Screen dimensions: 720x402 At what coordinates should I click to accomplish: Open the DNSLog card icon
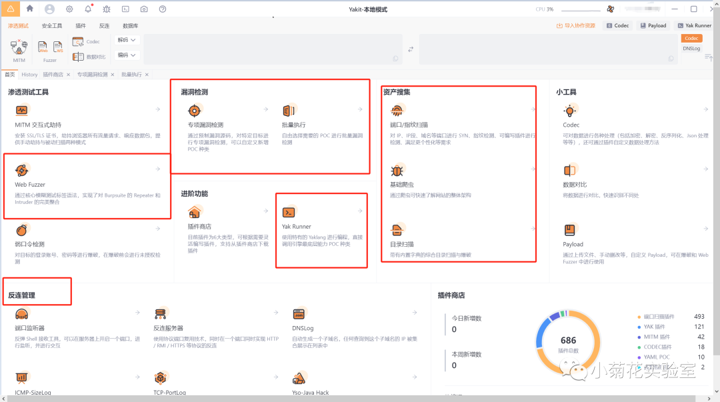[299, 314]
